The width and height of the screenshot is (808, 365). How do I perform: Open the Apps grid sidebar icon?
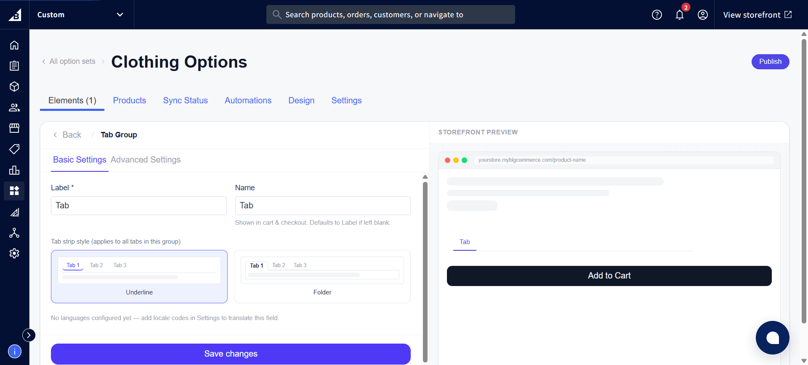coord(14,191)
